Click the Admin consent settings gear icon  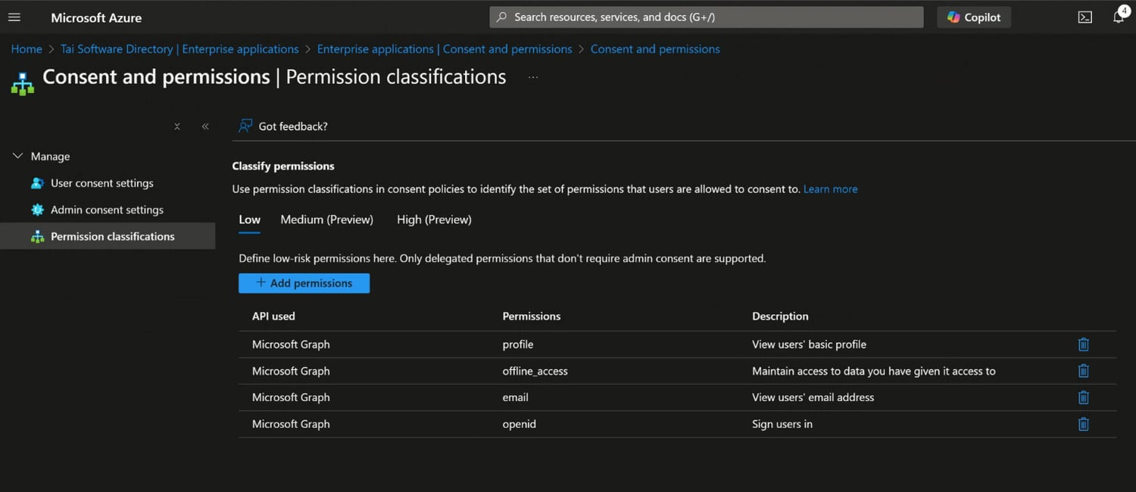[x=37, y=210]
